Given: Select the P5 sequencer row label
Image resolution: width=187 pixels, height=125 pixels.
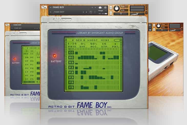Looking at the screenshot, I should [x=71, y=87].
